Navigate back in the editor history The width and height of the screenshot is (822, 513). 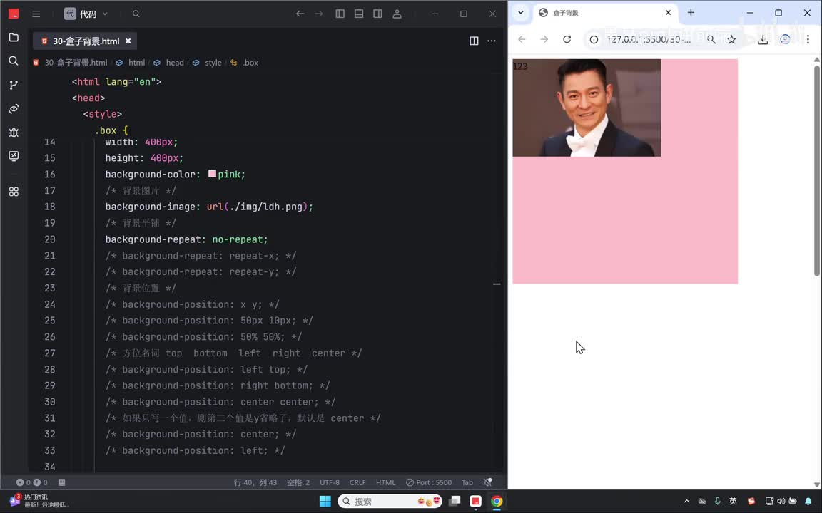coord(300,14)
